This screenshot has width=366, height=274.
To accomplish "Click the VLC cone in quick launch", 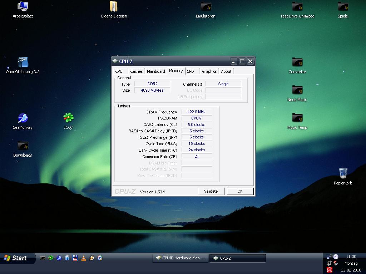I will [84, 258].
